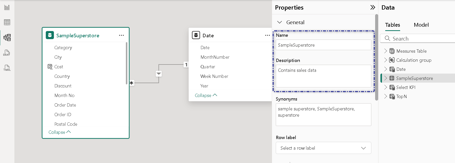Click the Calculation group icon

(x=392, y=60)
